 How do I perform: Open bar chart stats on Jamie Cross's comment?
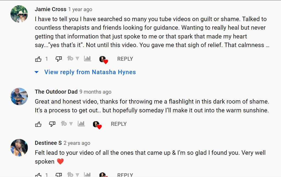pos(87,59)
